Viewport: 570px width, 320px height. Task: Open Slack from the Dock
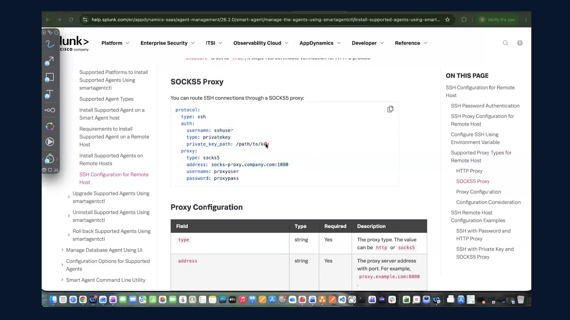pos(392,300)
